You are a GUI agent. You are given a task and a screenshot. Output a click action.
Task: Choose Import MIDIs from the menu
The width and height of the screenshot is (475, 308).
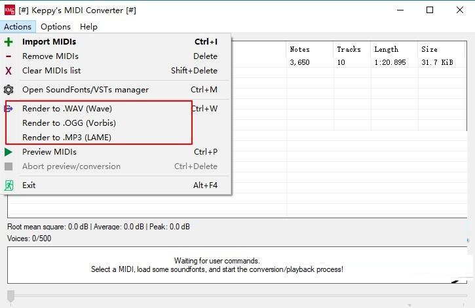pyautogui.click(x=117, y=42)
